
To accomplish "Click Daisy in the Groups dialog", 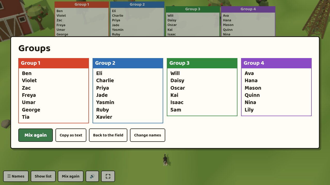I will click(177, 80).
